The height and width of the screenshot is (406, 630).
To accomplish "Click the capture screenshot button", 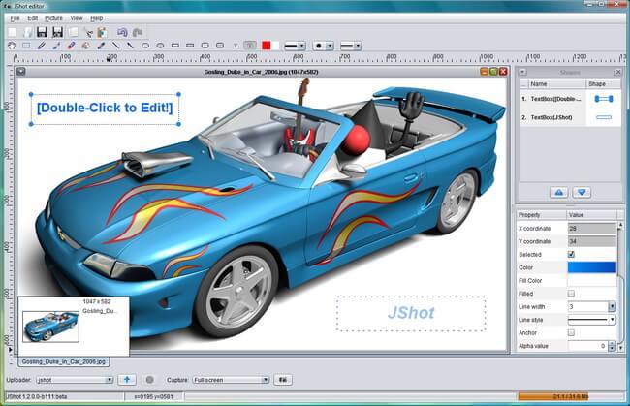I will point(283,380).
